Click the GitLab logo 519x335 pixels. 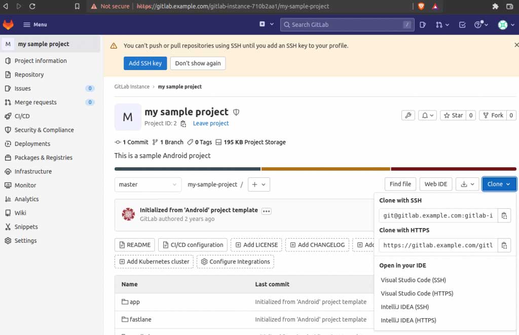point(8,24)
